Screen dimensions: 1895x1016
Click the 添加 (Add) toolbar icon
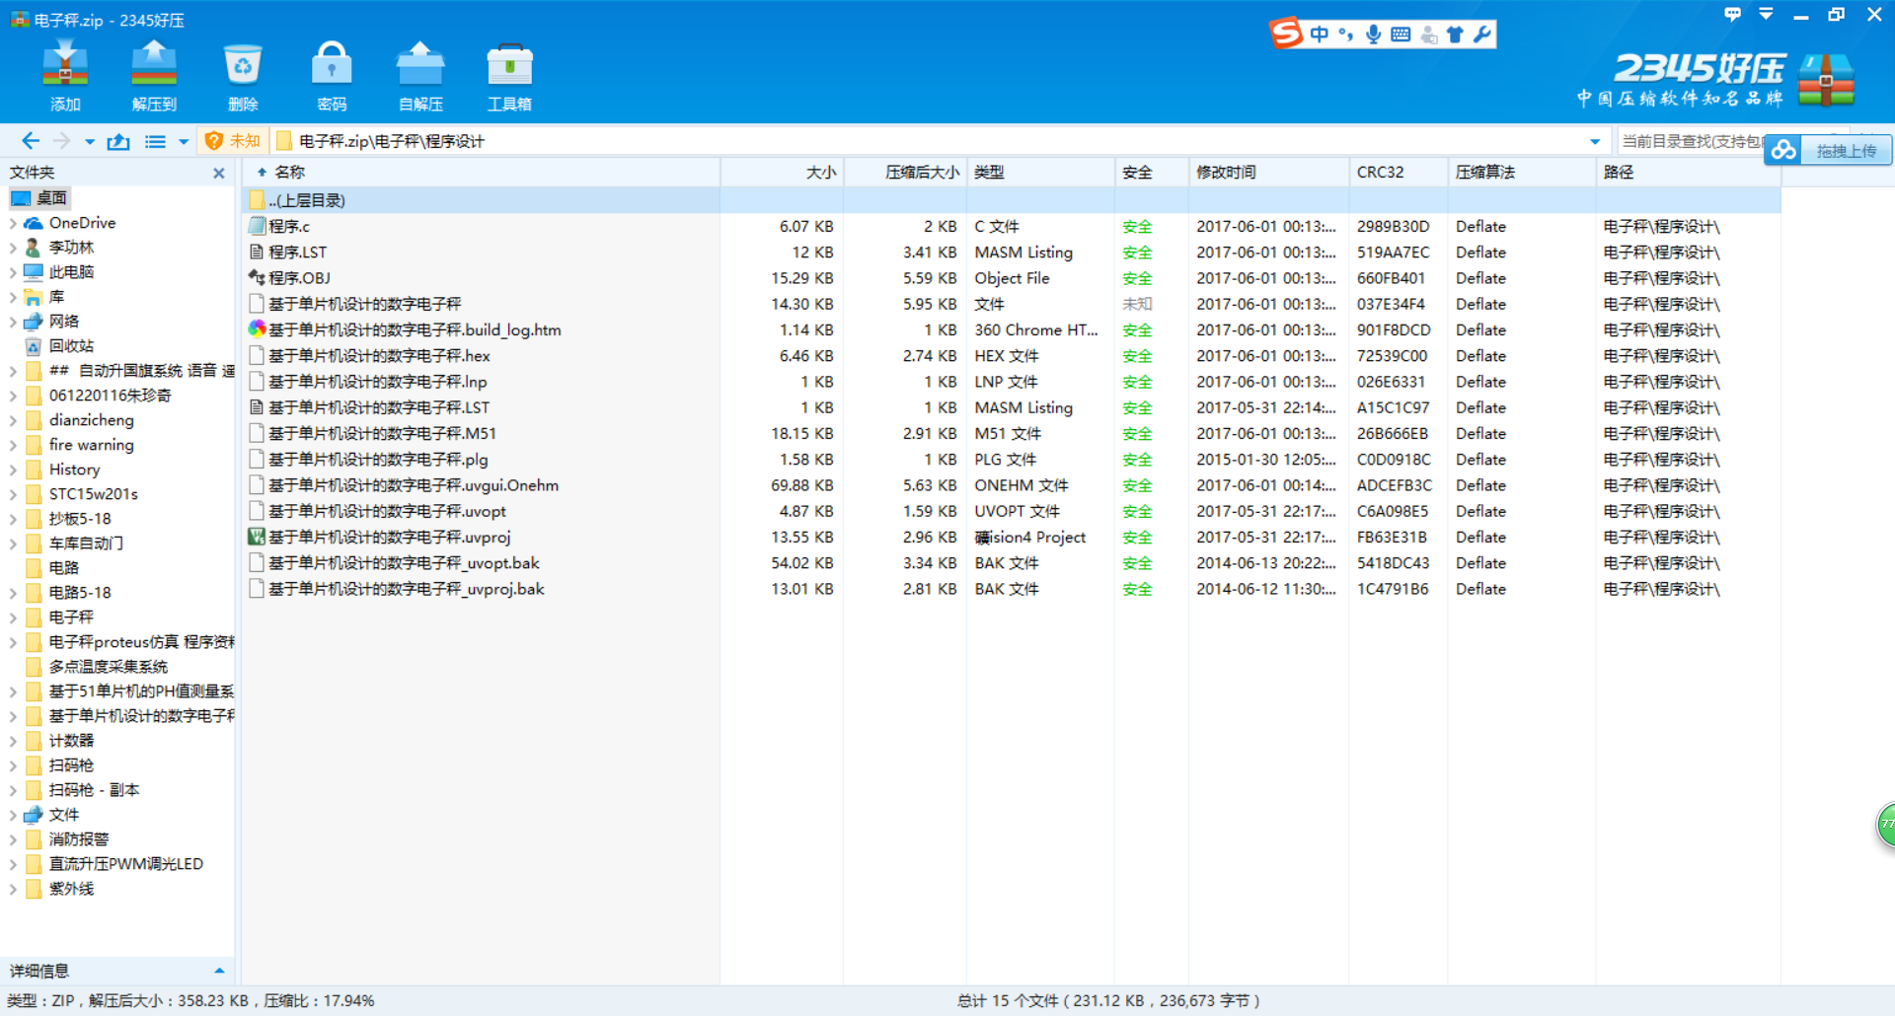coord(65,75)
